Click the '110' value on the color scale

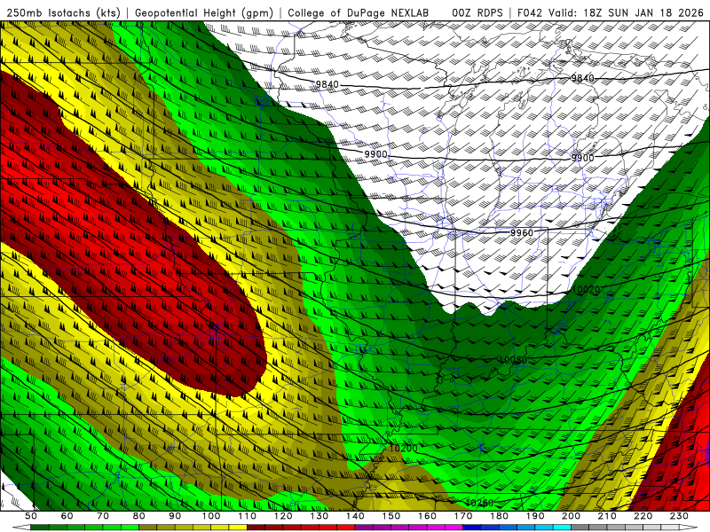(x=248, y=516)
